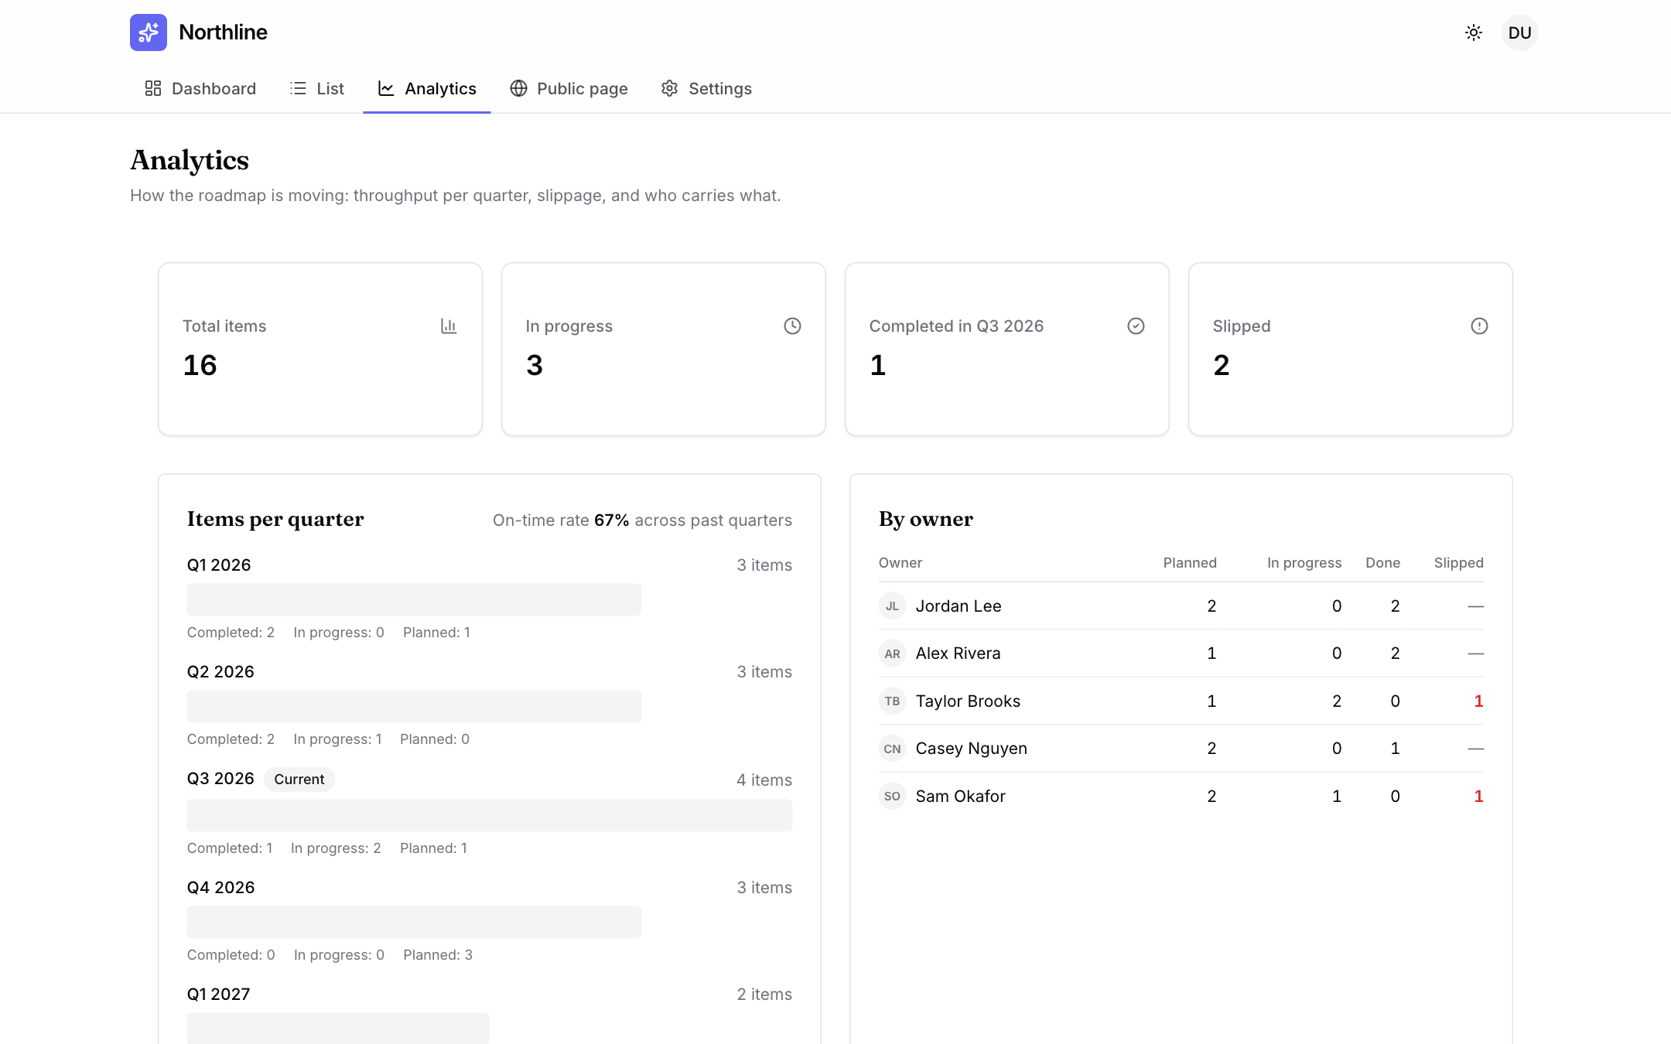Click the Taylor Brooks owner name
1671x1044 pixels.
point(968,701)
